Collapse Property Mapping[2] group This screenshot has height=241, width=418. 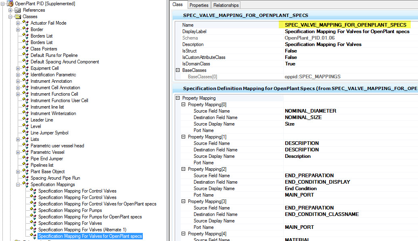tap(184, 169)
